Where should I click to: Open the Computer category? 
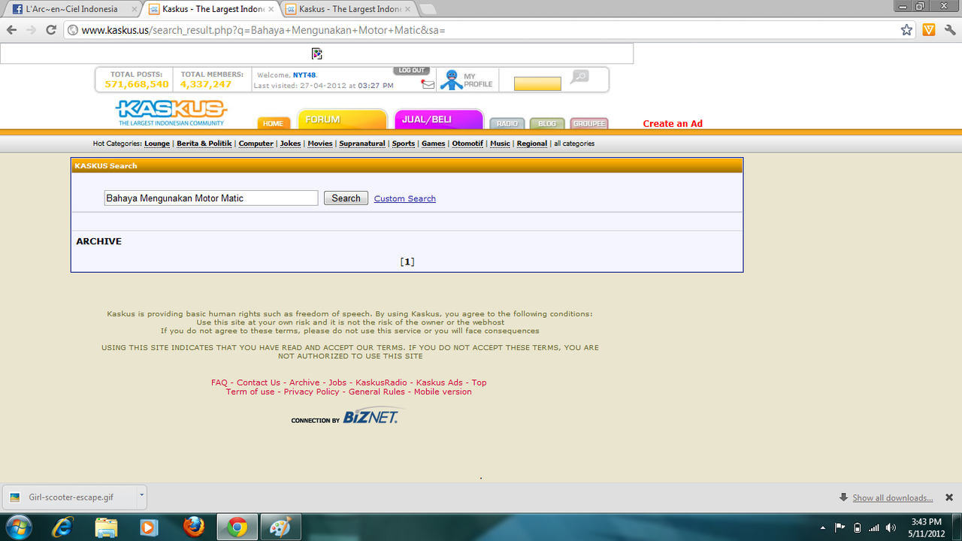pos(256,144)
